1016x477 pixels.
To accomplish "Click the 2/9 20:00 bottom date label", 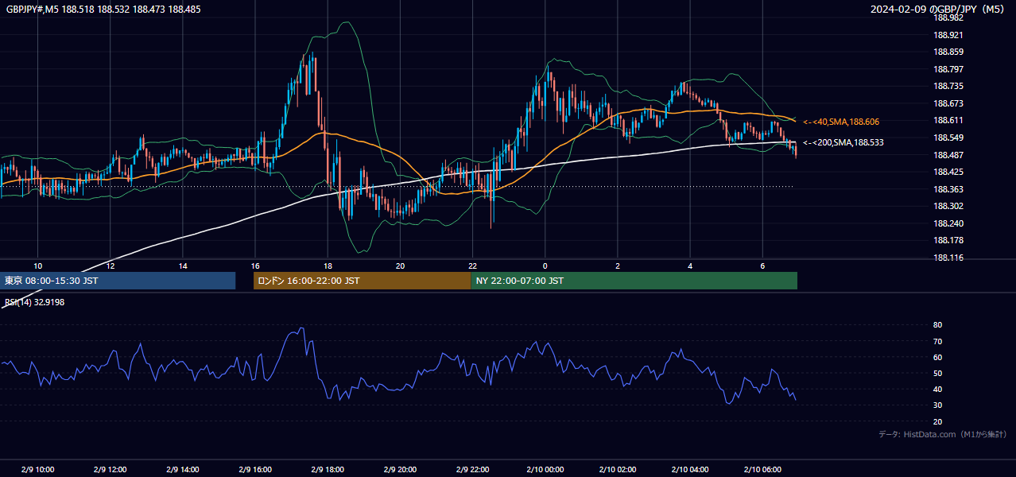I will pos(400,470).
